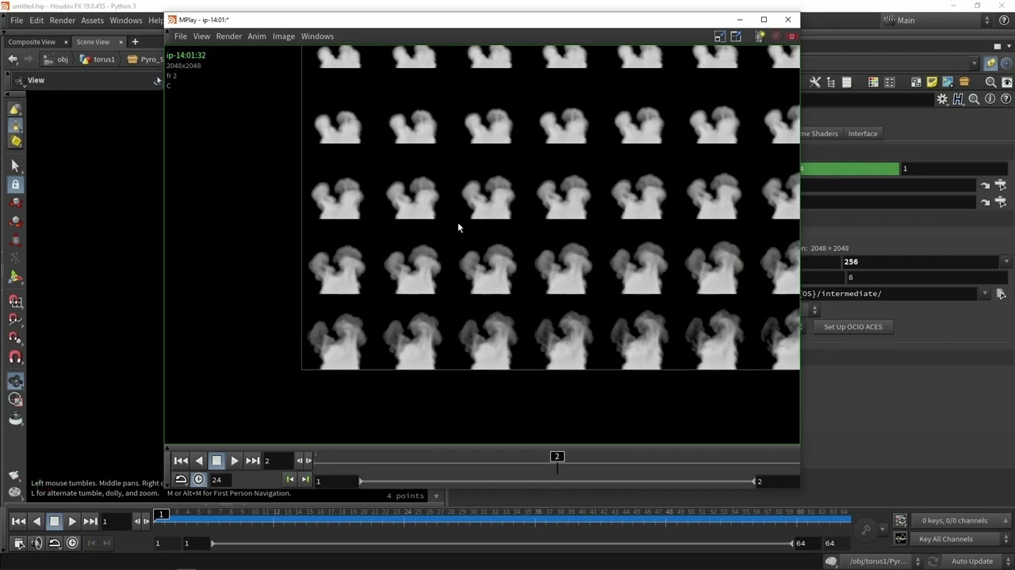Viewport: 1015px width, 570px height.
Task: Click green slider bar in parameters
Action: pos(849,169)
